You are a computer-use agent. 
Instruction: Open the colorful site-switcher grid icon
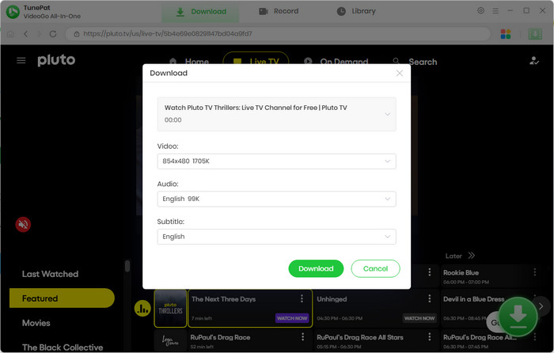coord(506,34)
